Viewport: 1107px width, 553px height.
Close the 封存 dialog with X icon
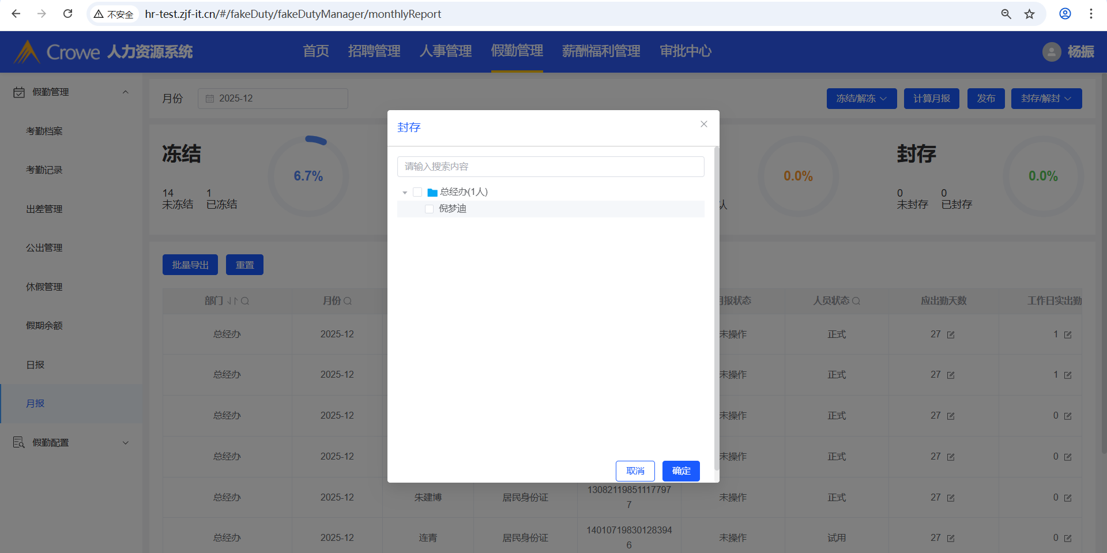704,124
